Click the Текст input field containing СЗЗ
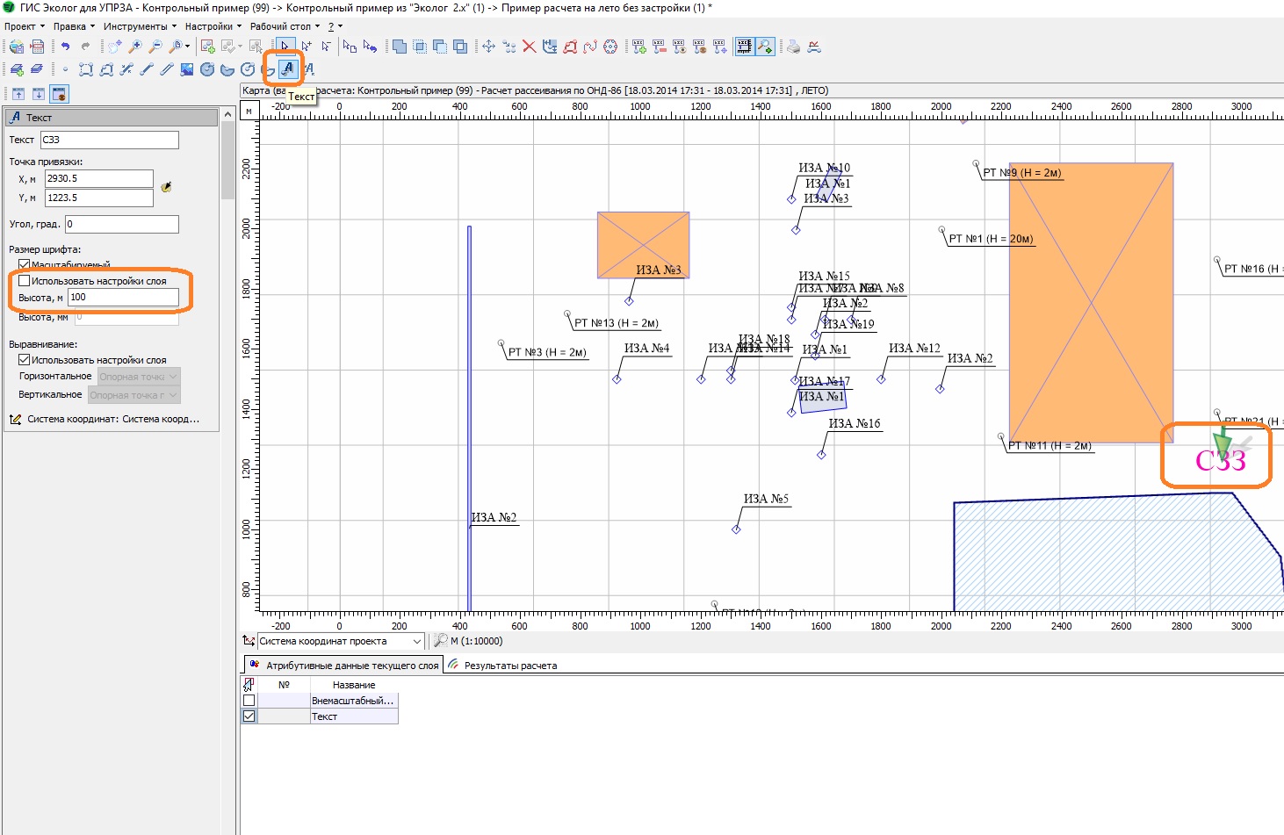Screen dimensions: 1284x835 pyautogui.click(x=109, y=140)
